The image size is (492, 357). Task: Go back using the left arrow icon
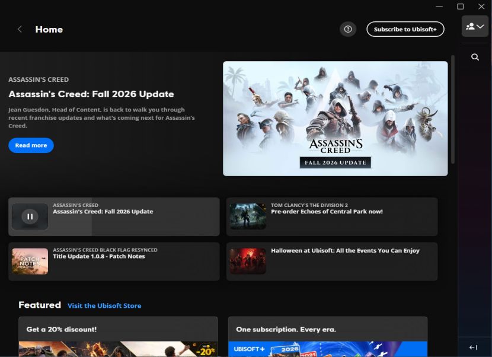coord(20,29)
